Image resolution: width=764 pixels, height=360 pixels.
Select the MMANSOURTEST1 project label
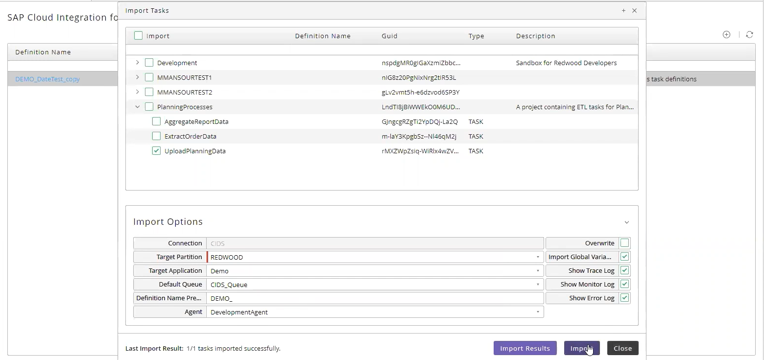(x=185, y=77)
